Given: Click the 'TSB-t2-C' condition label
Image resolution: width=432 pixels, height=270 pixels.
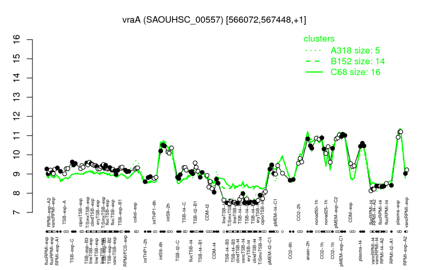Looking at the screenshot, I should [178, 251].
